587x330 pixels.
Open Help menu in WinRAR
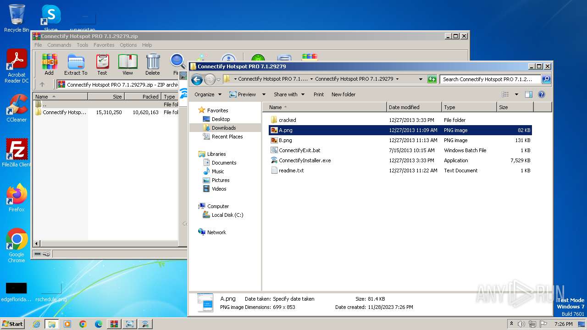[x=147, y=45]
